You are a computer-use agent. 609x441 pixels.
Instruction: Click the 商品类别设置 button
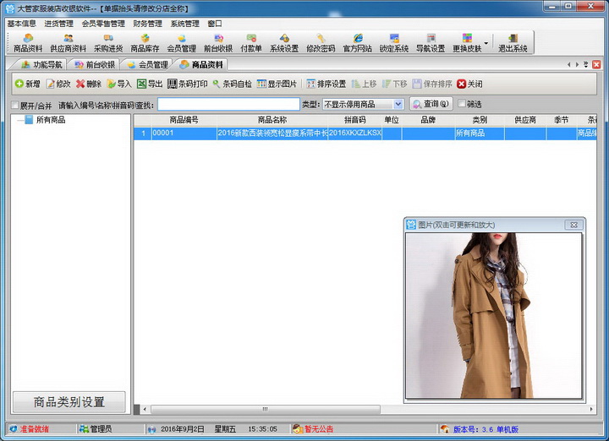click(69, 401)
